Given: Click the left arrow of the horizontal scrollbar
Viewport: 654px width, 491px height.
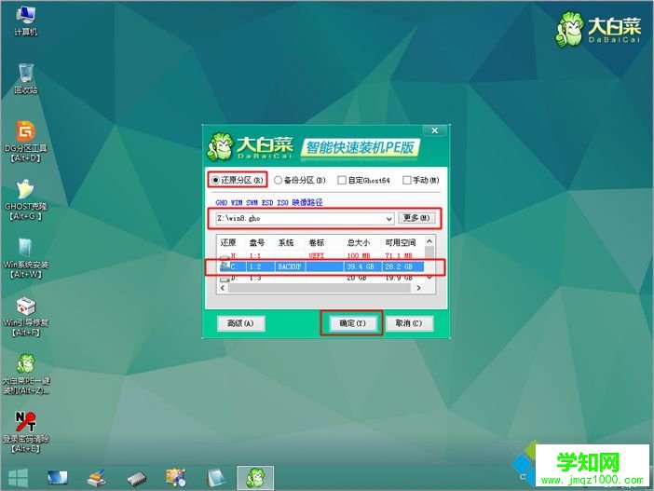Looking at the screenshot, I should tap(223, 288).
